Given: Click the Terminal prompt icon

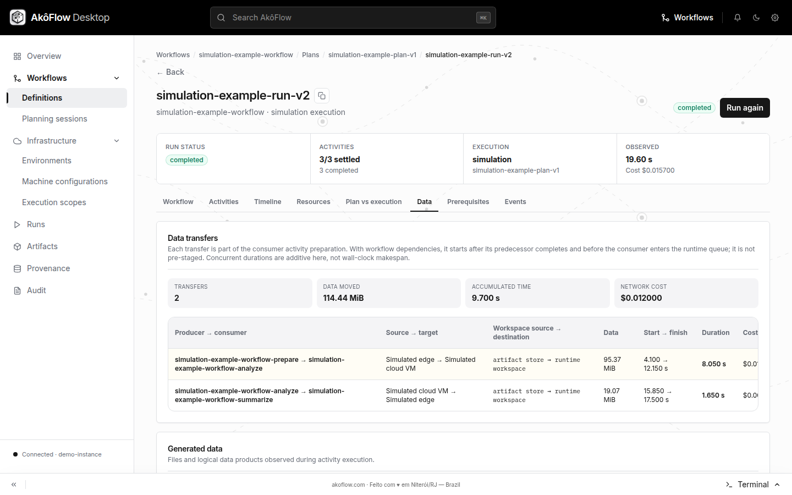Looking at the screenshot, I should (x=729, y=485).
